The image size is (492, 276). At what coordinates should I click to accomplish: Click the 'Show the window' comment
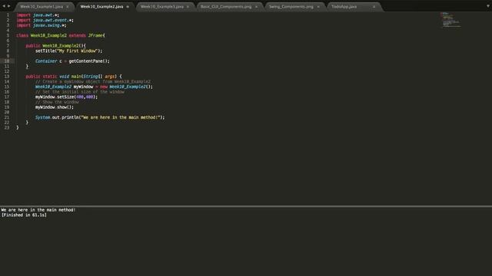pos(57,102)
